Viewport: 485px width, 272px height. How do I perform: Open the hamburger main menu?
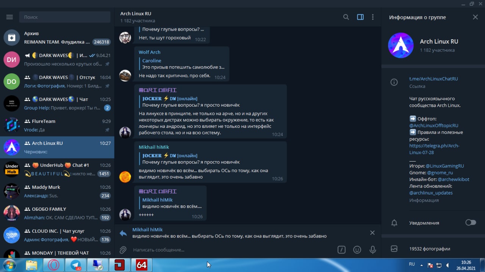9,17
